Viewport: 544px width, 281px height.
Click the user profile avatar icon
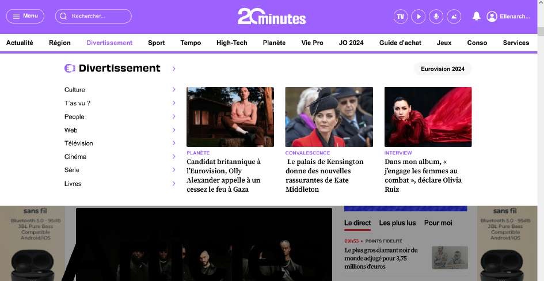click(x=492, y=17)
